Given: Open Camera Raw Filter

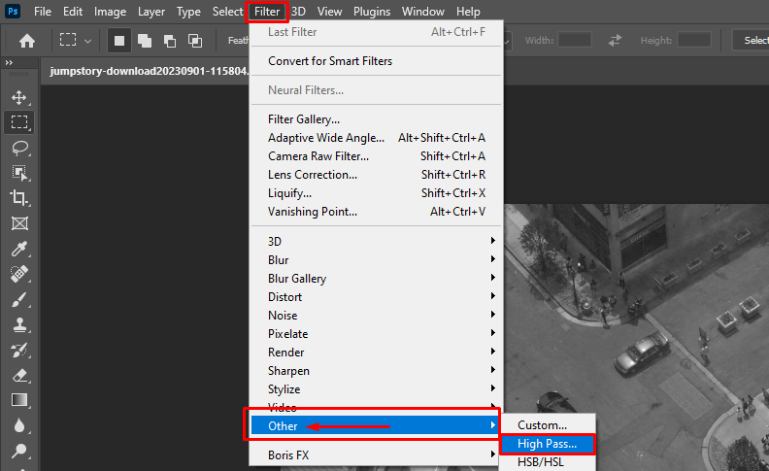Looking at the screenshot, I should 376,156.
